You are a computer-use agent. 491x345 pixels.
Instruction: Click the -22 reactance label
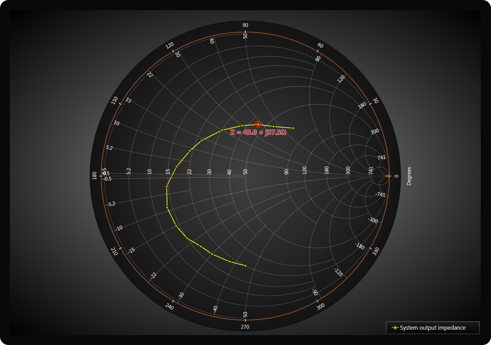tap(154, 276)
